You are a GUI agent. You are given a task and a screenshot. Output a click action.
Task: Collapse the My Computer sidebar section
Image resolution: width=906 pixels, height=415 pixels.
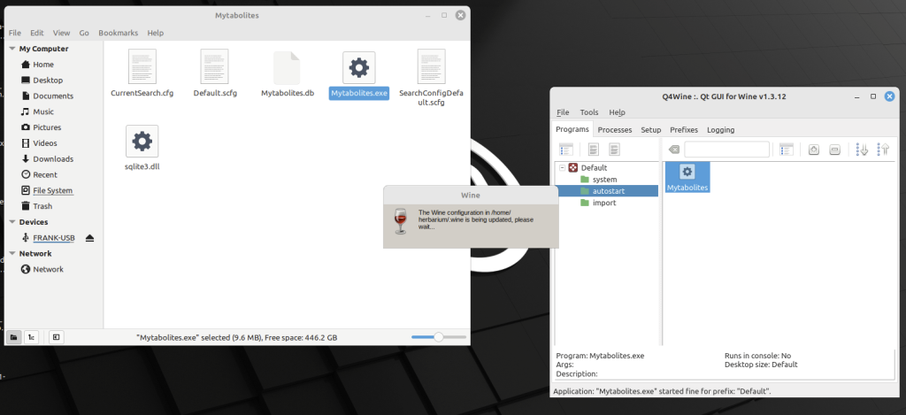[12, 49]
